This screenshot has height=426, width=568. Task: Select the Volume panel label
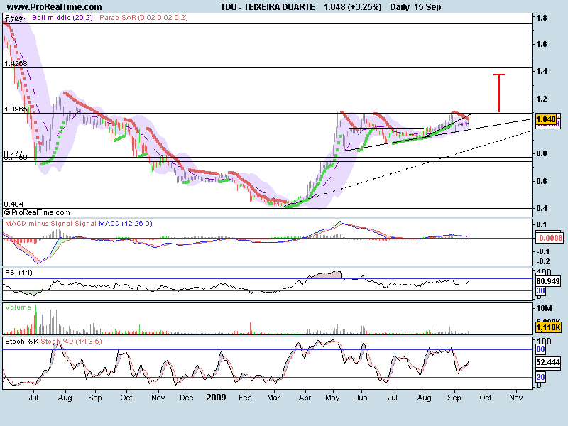(x=18, y=307)
